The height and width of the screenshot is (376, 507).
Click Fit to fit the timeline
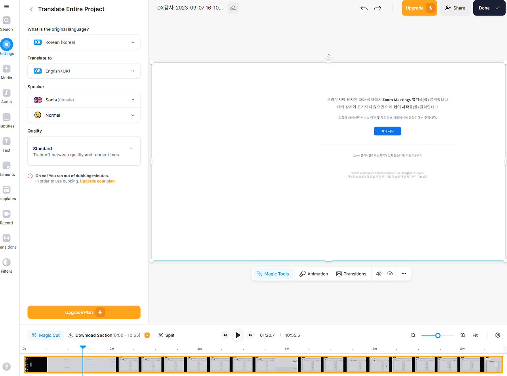click(475, 335)
